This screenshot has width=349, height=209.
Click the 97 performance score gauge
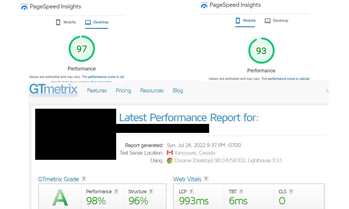pos(82,49)
